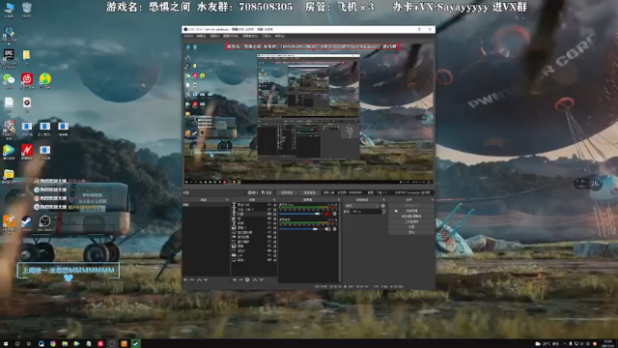
Task: Select the WeChat desktop icon
Action: pos(9,81)
